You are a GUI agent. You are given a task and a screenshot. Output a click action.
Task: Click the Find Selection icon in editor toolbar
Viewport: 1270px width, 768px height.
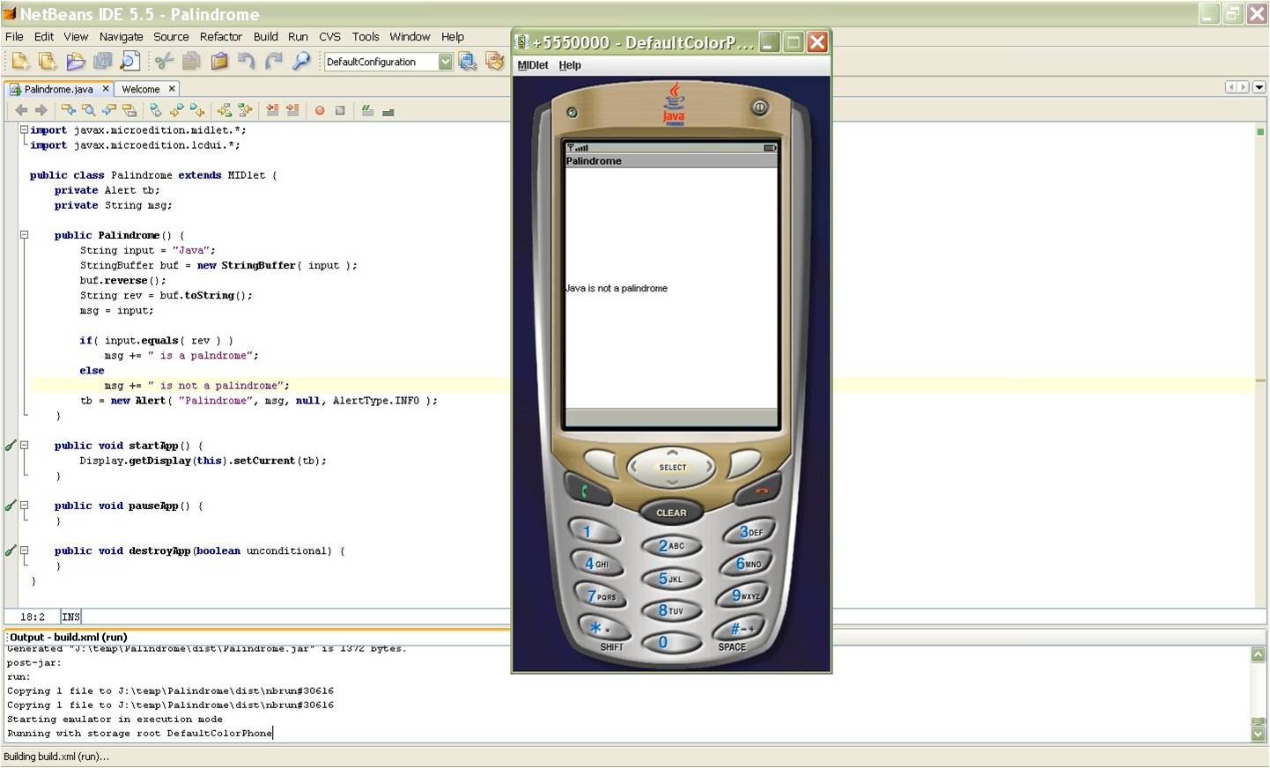89,110
